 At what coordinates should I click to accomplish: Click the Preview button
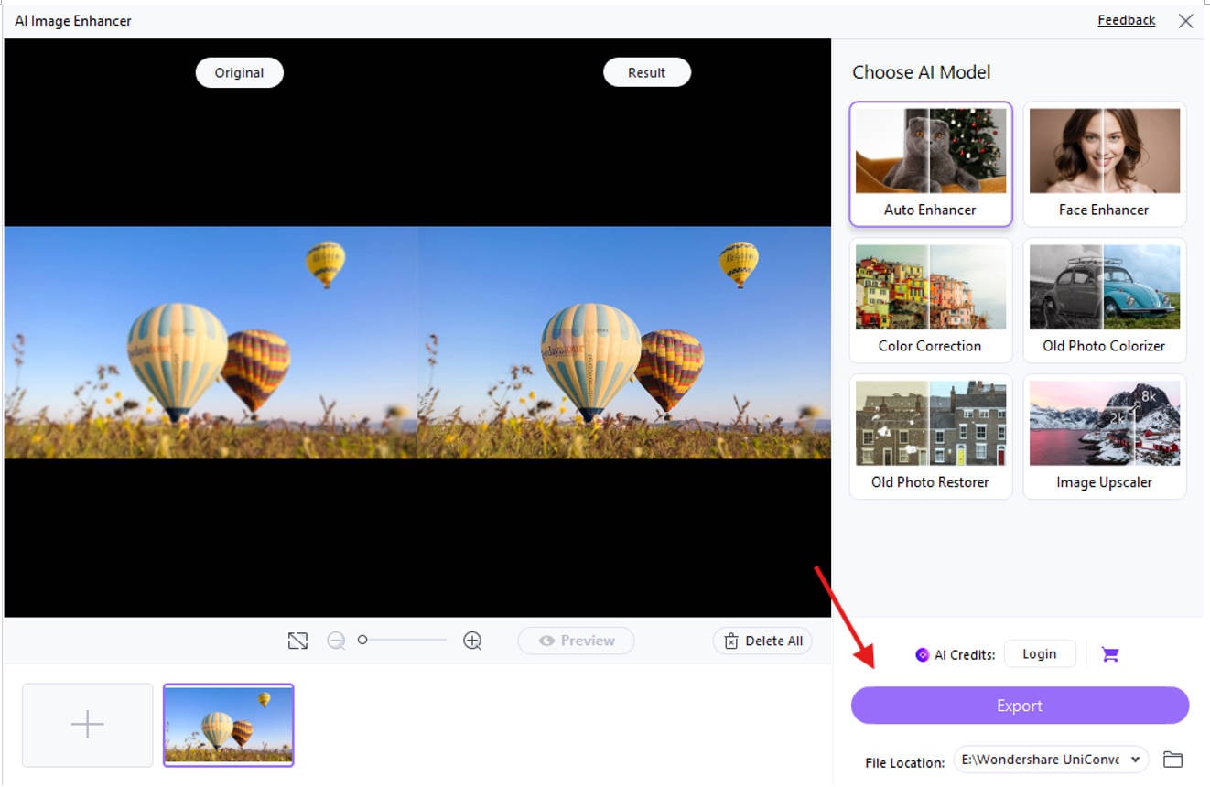coord(576,641)
